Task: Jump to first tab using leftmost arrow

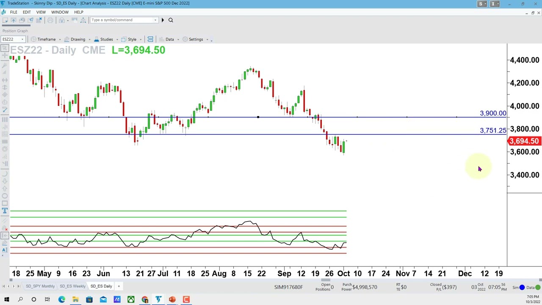Action: tap(3, 286)
